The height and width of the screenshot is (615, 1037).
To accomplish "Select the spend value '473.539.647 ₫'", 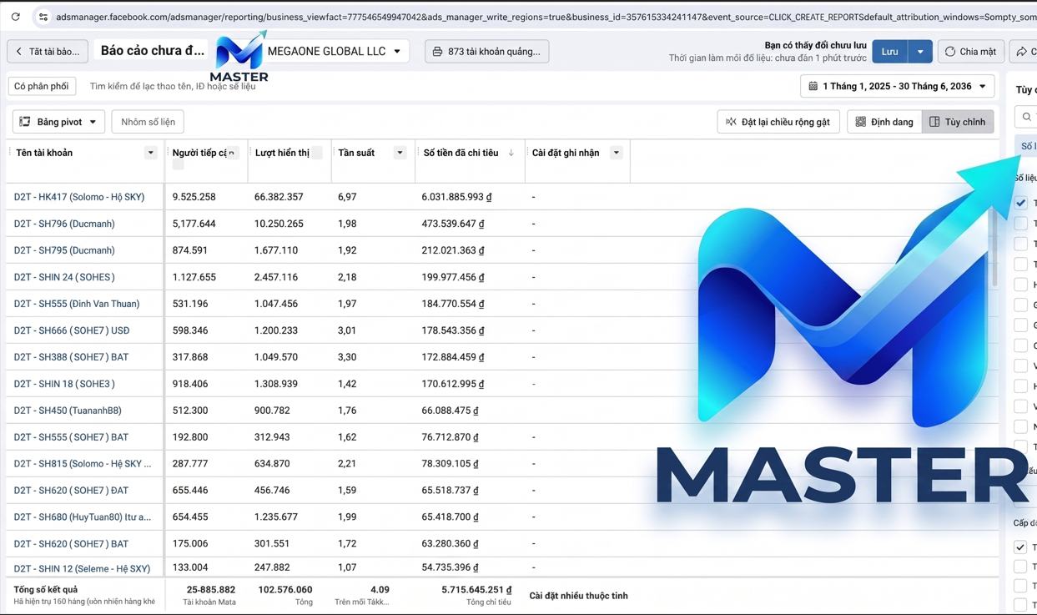I will [x=453, y=224].
